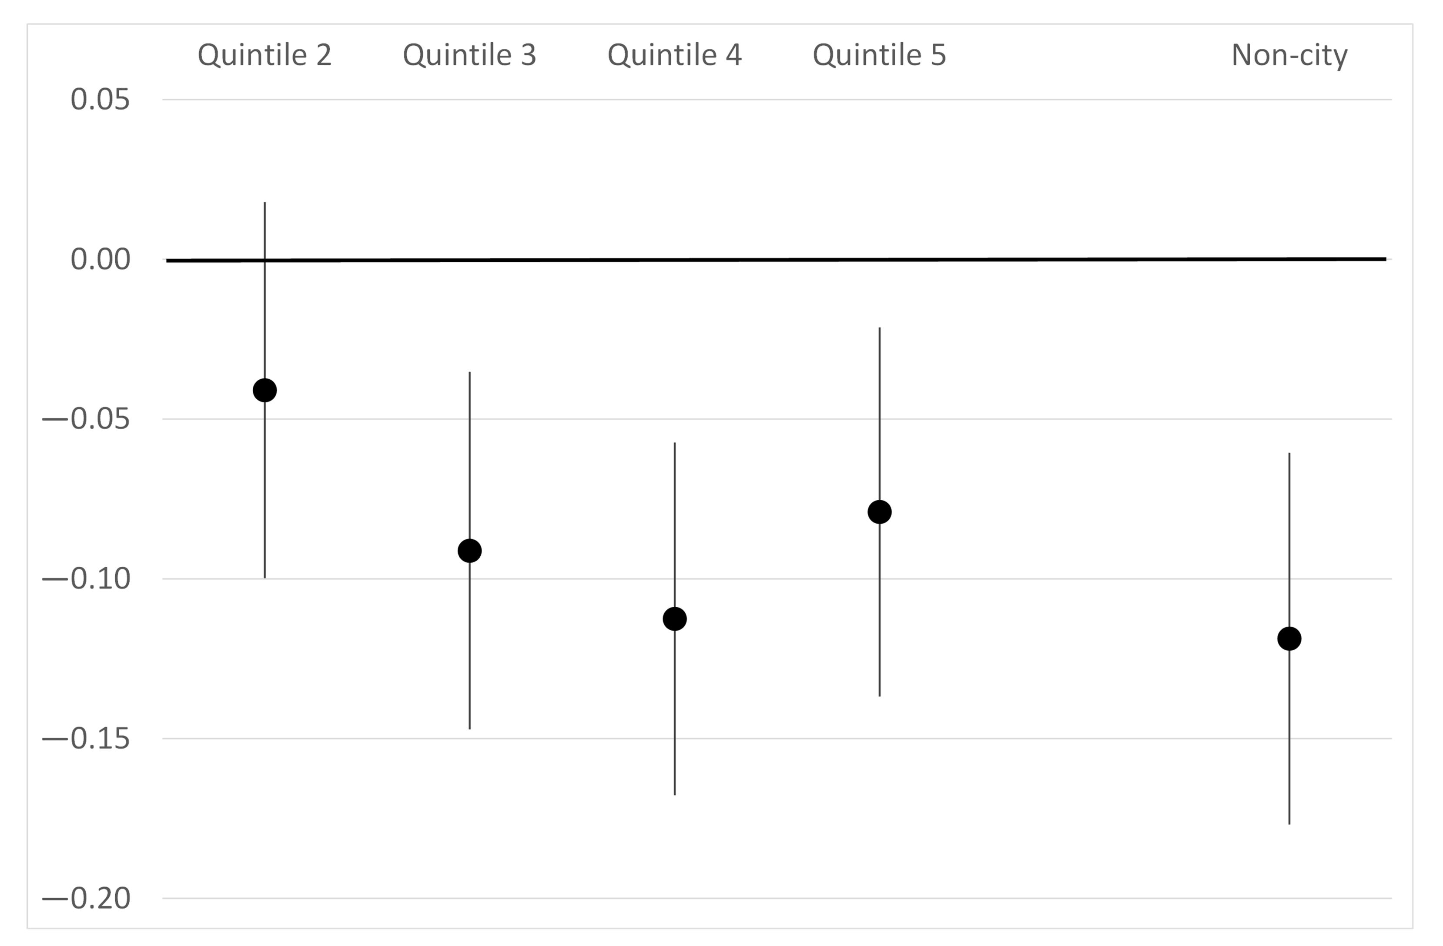
Task: Click the Quintile 2 category label
Action: pyautogui.click(x=265, y=55)
